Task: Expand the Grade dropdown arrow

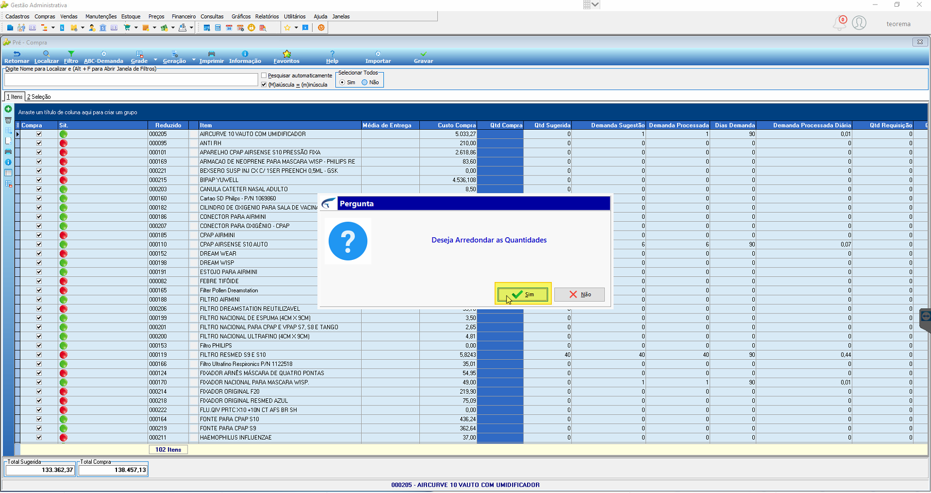Action: [156, 60]
